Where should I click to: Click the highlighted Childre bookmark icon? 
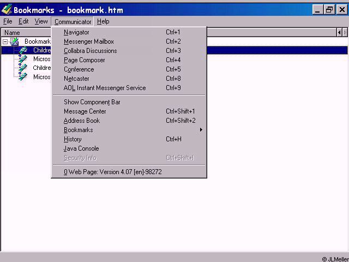pos(23,50)
